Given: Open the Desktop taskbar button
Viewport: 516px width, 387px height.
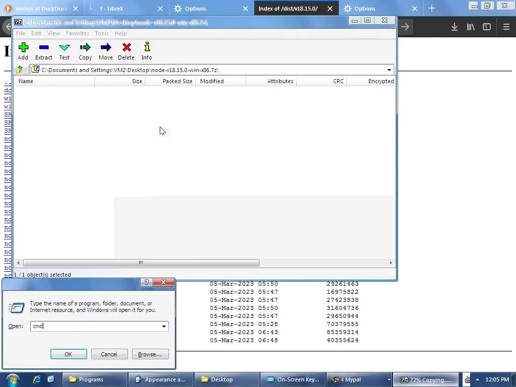Looking at the screenshot, I should 227,379.
